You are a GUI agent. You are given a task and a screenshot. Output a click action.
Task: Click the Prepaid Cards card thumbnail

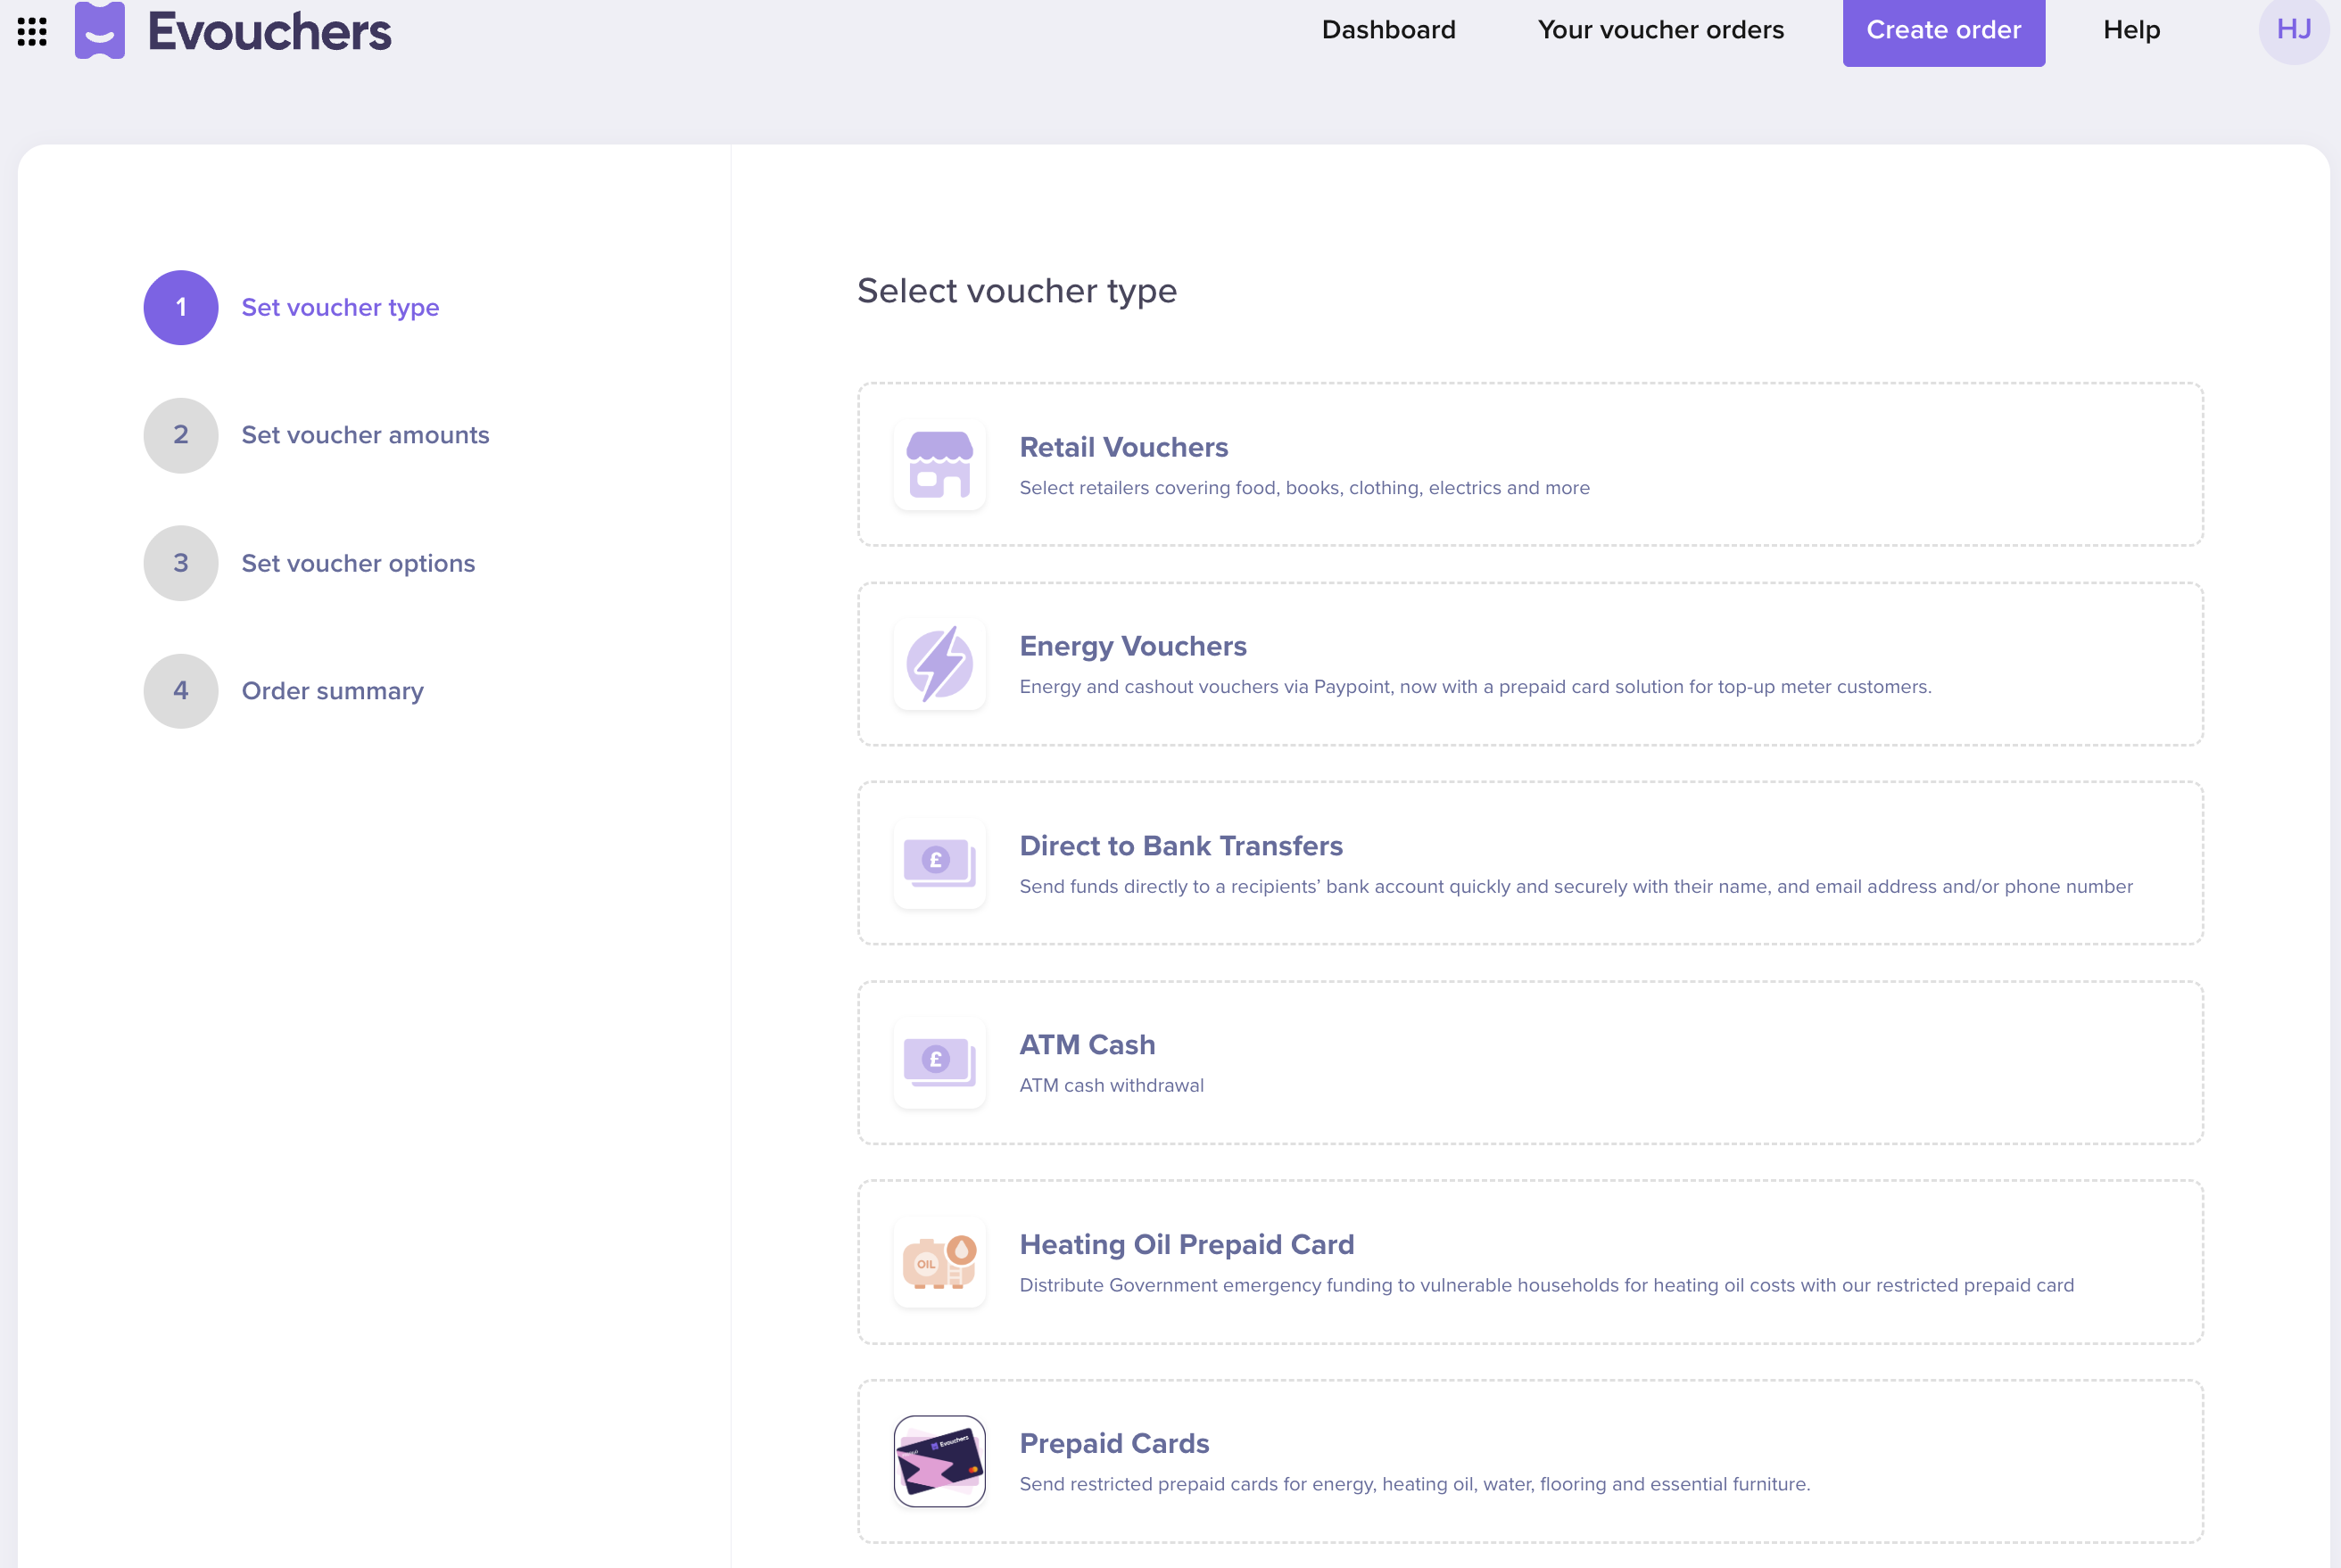tap(939, 1461)
